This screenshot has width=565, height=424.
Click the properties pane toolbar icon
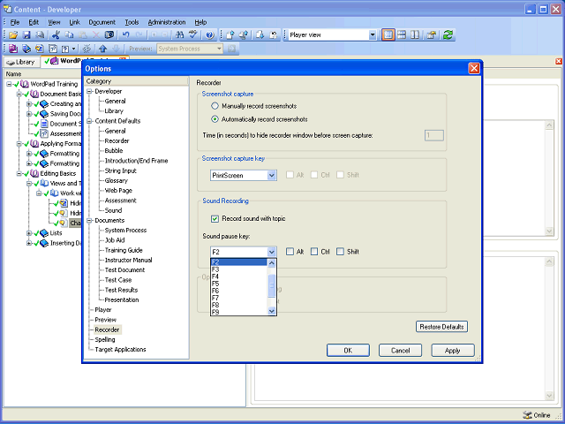[x=432, y=35]
